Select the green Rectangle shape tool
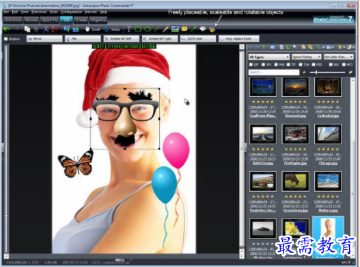The image size is (360, 267). 138,29
